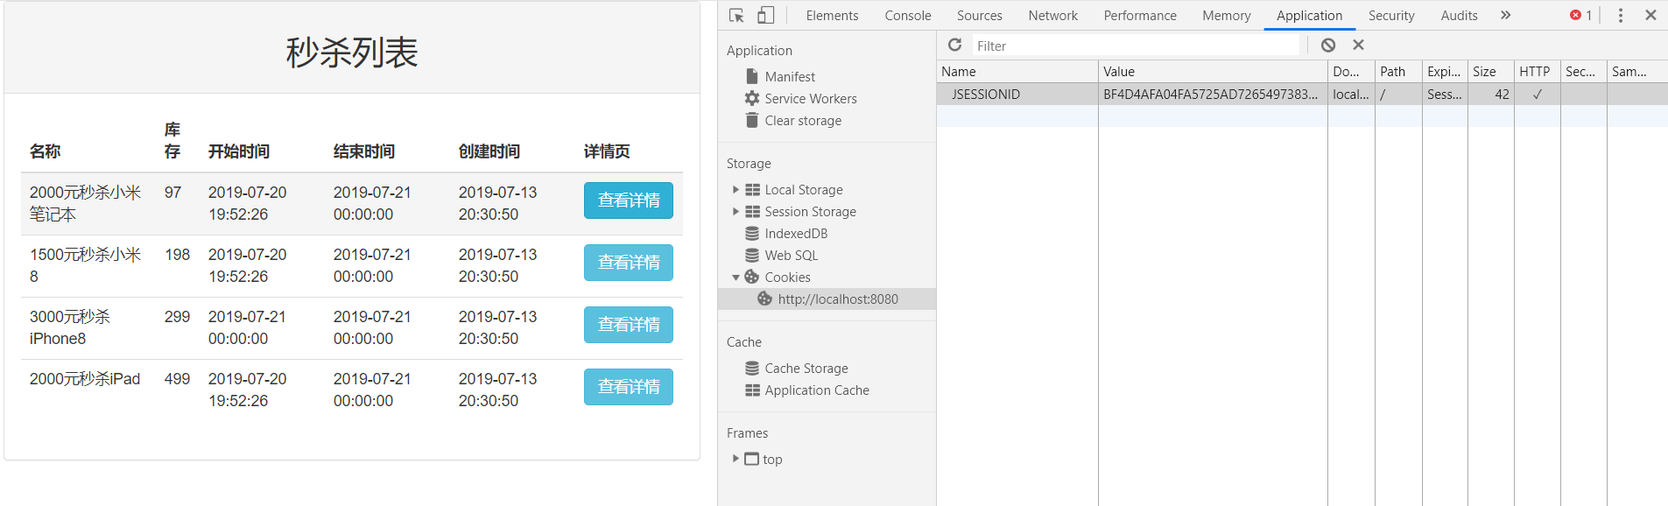Expand Local Storage tree node
Screen dimensions: 1668x506
pyautogui.click(x=735, y=190)
